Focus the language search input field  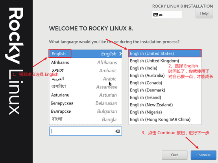coord(85,131)
